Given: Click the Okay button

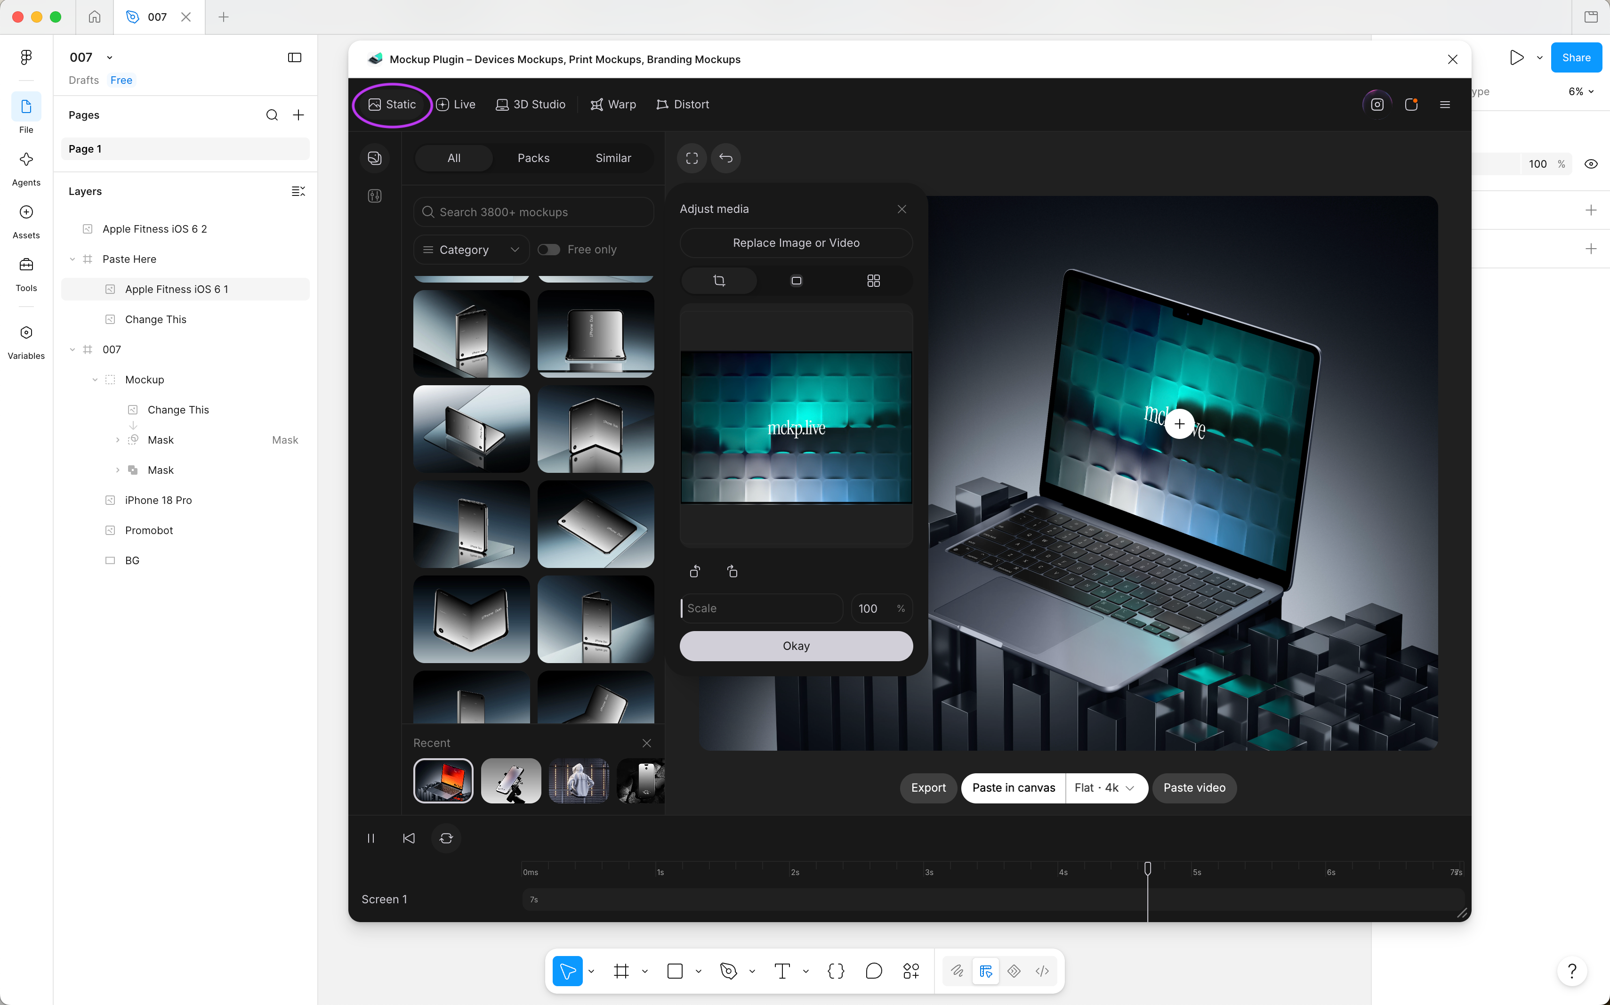Looking at the screenshot, I should (x=796, y=646).
